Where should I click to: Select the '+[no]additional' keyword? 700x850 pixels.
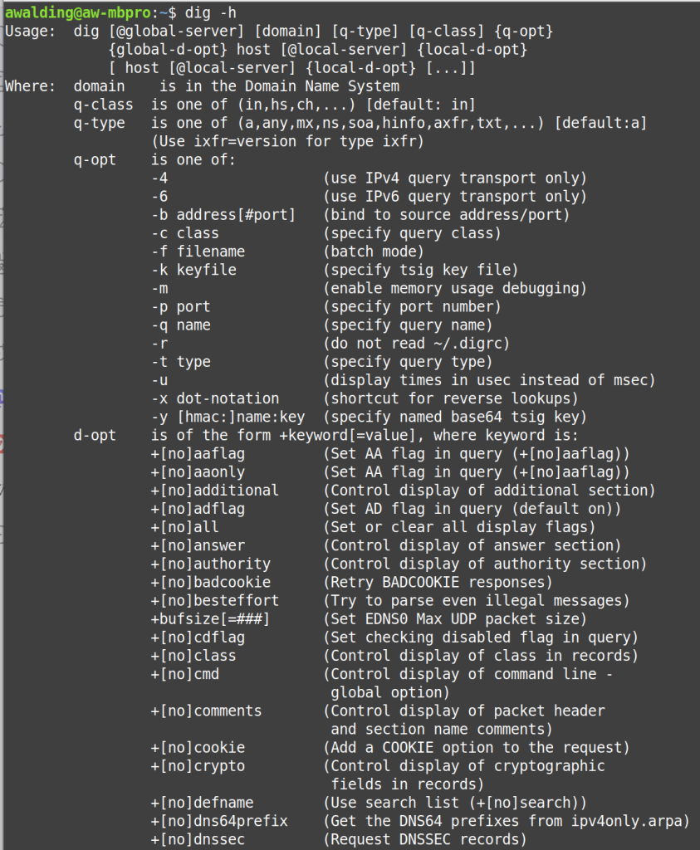214,491
